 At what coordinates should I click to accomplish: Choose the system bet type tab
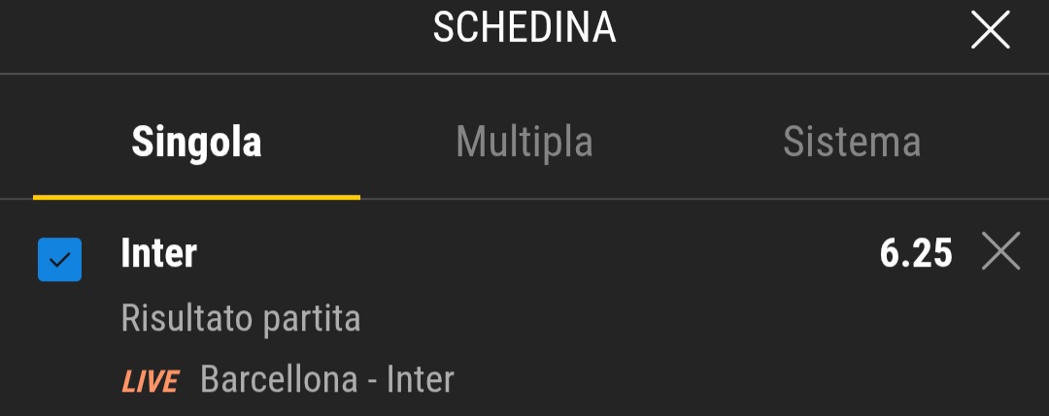pos(852,143)
